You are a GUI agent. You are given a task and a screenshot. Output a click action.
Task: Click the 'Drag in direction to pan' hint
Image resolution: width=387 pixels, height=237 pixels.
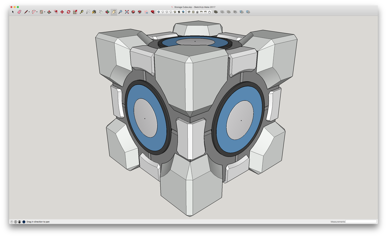pos(38,222)
